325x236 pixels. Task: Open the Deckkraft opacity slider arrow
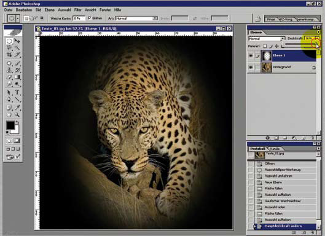318,38
